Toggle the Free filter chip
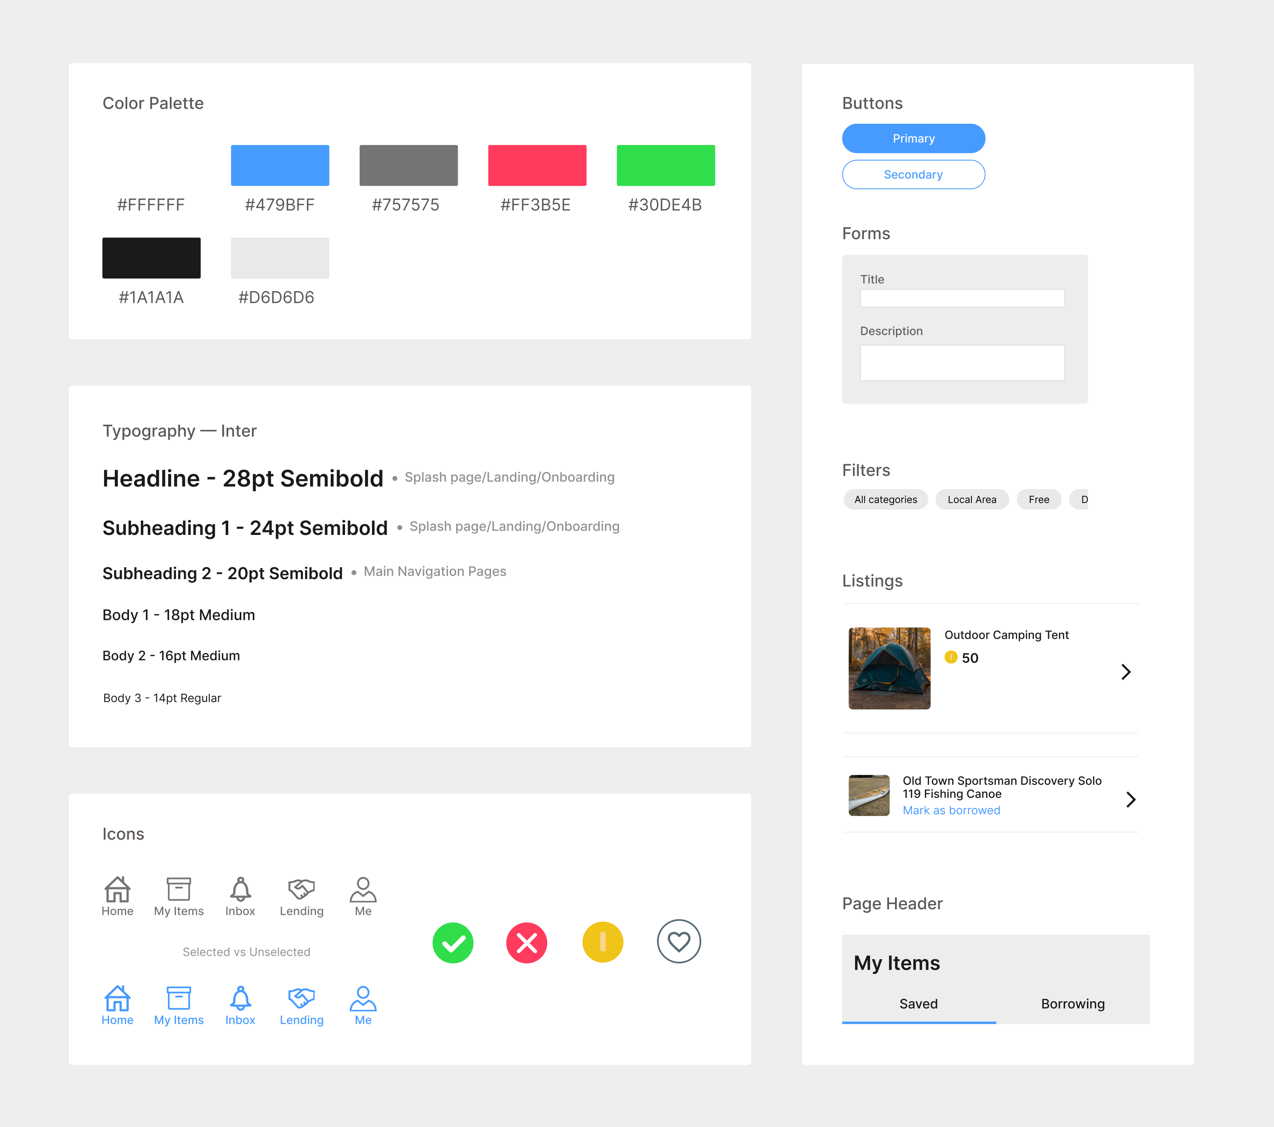Screen dimensions: 1274x1127 (1038, 499)
